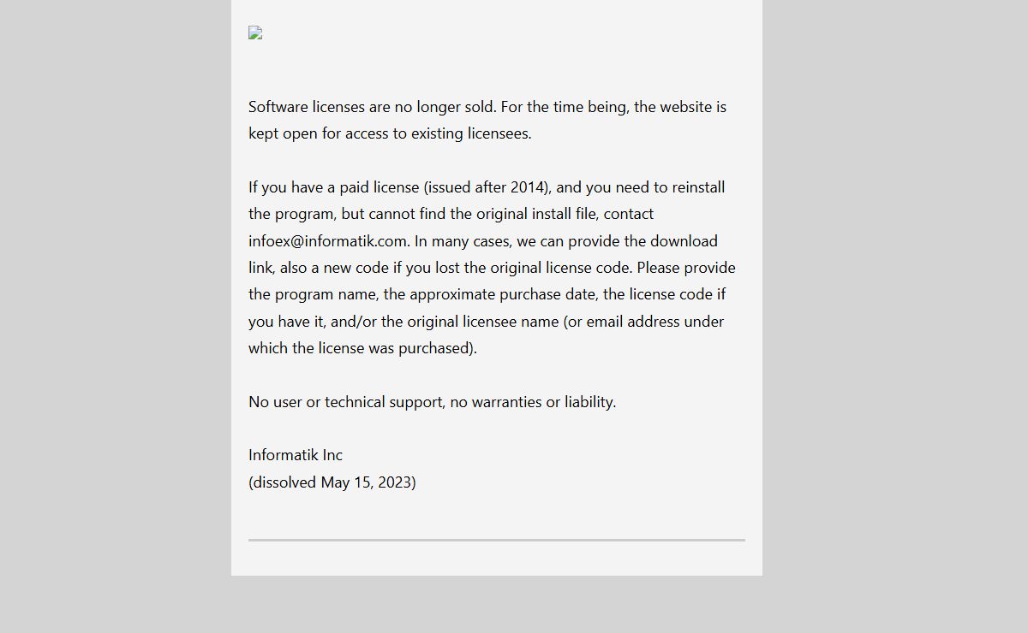Click the infoex@informatik.com email address

coord(327,240)
